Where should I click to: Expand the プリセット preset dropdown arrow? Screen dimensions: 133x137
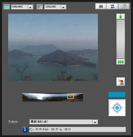[95, 122]
